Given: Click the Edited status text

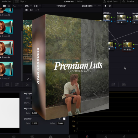Looking at the screenshot, I should 80,1.
